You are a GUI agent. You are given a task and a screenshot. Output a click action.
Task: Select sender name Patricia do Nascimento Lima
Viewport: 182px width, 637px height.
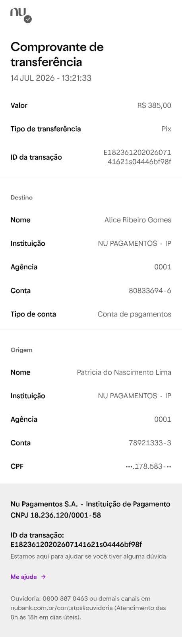124,372
